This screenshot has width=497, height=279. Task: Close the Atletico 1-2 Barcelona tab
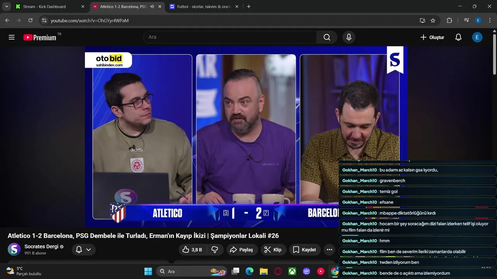[x=160, y=7]
